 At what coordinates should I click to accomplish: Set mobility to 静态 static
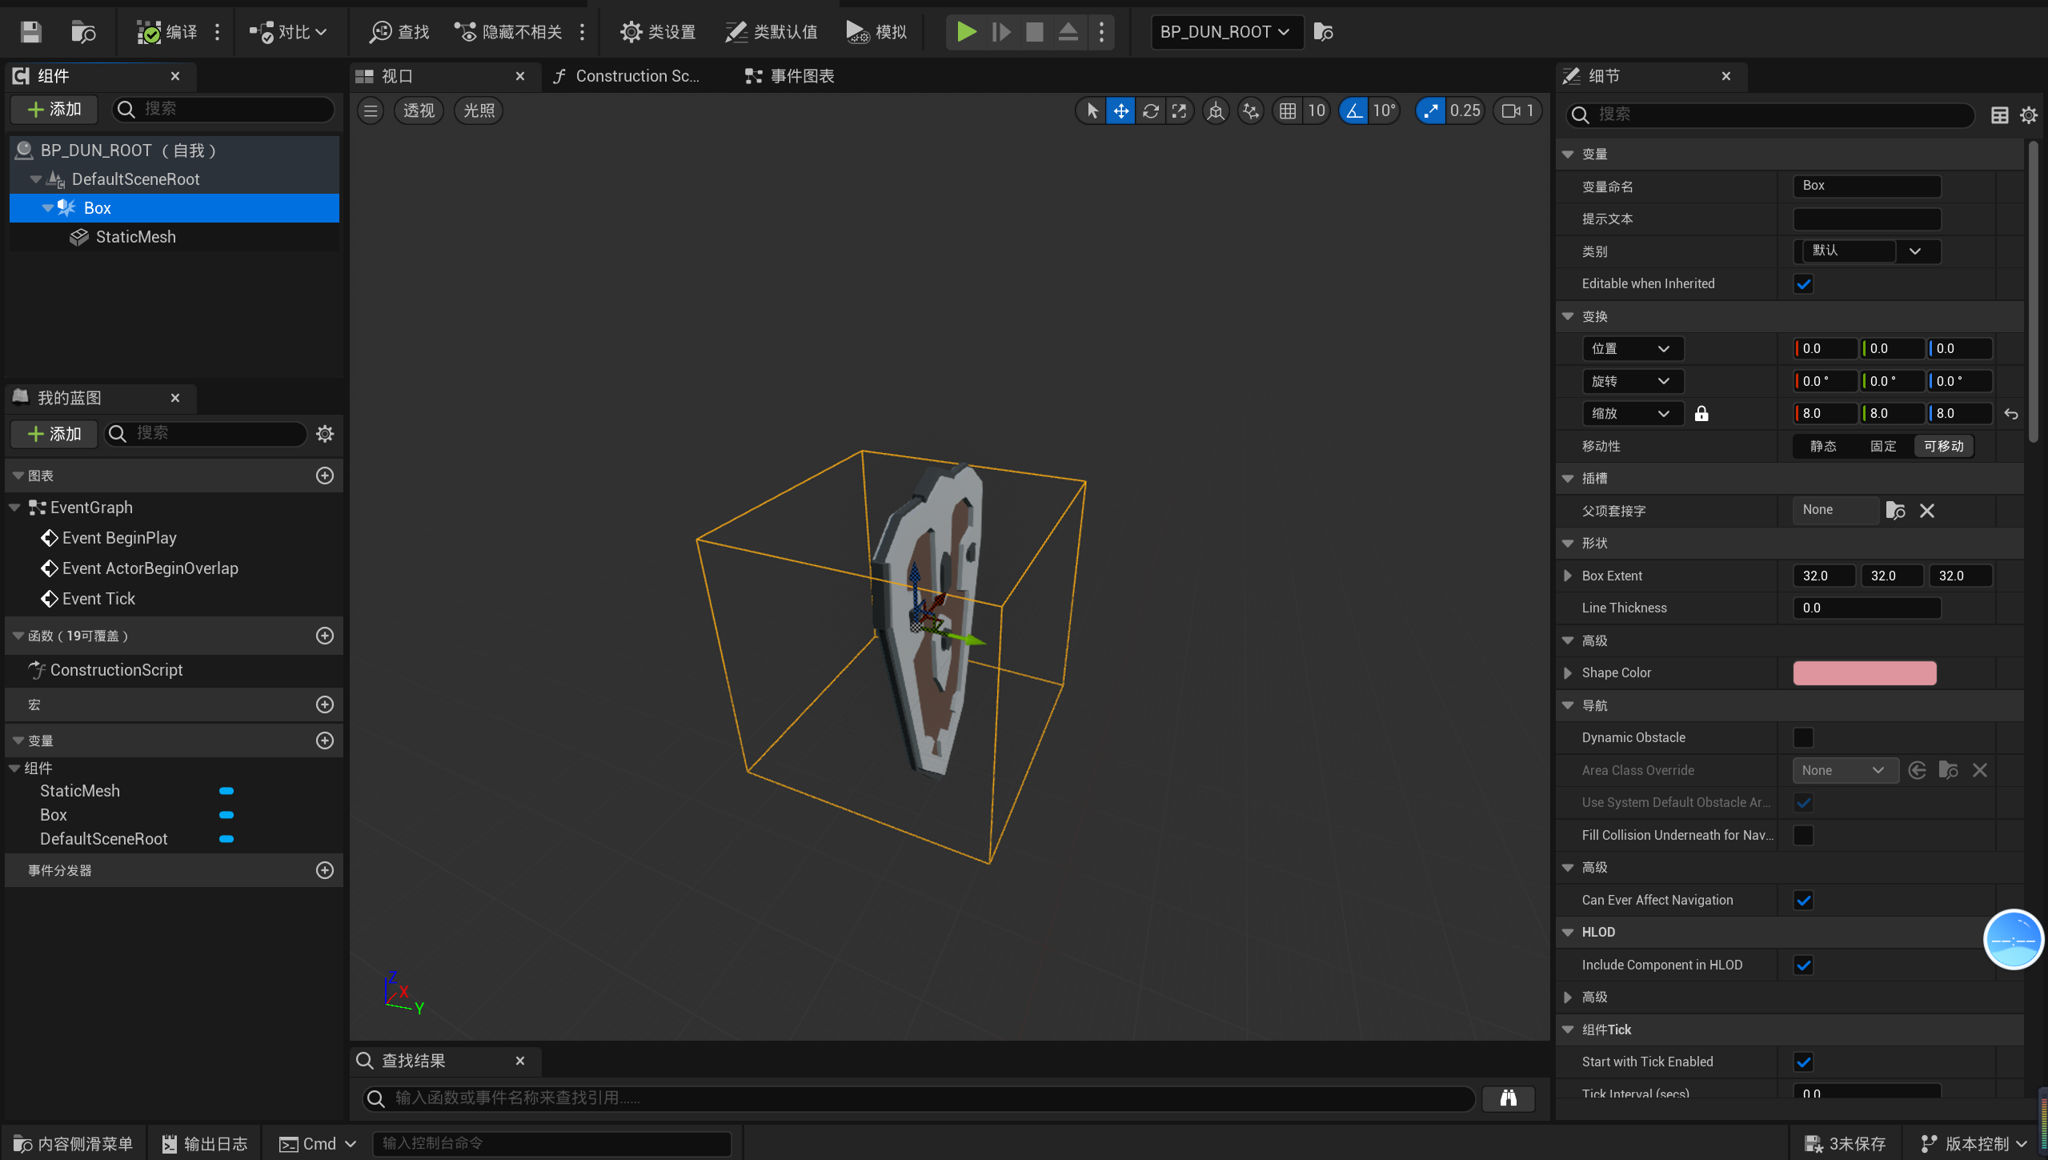pyautogui.click(x=1823, y=447)
